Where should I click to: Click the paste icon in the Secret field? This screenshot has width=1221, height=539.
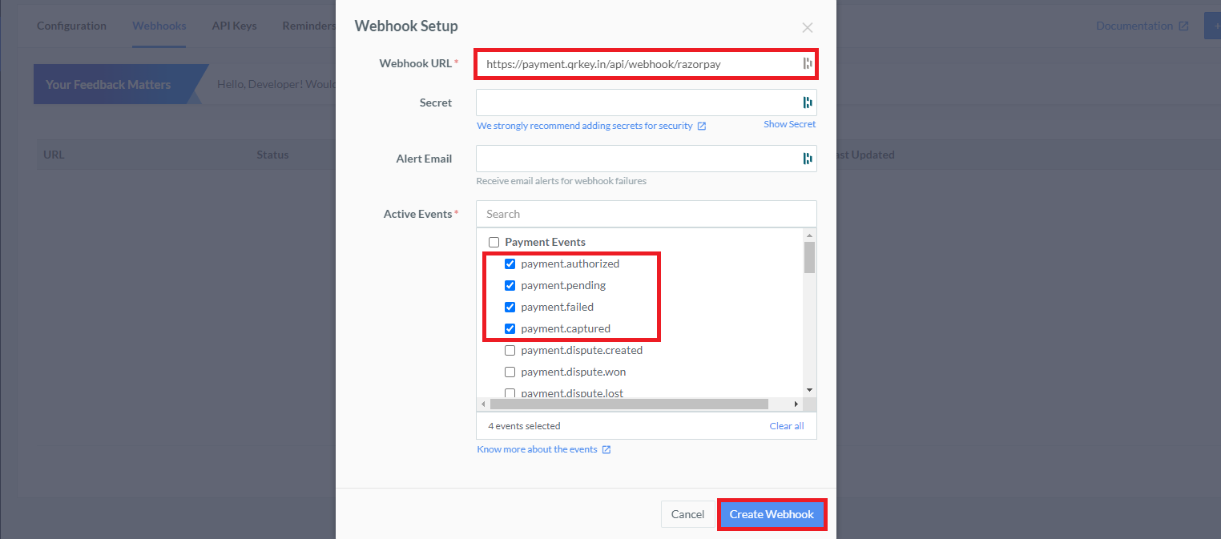[807, 103]
